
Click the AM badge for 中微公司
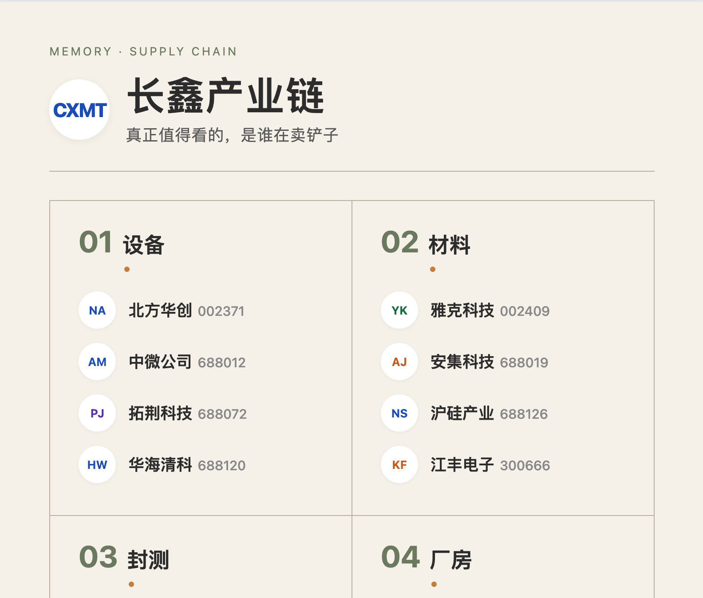97,362
